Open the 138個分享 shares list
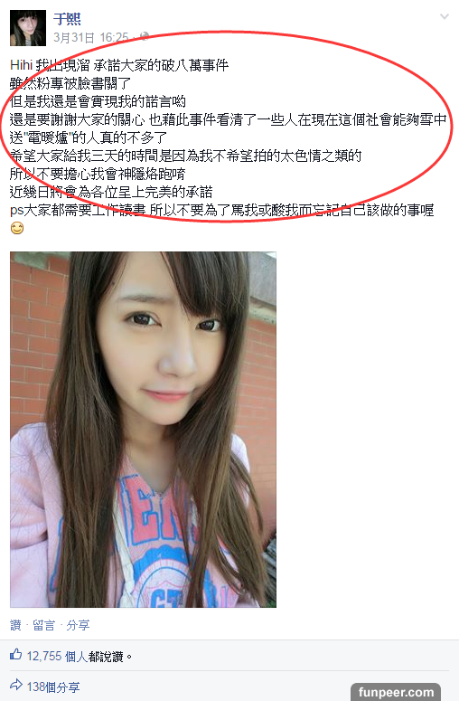The height and width of the screenshot is (701, 459). pyautogui.click(x=53, y=687)
